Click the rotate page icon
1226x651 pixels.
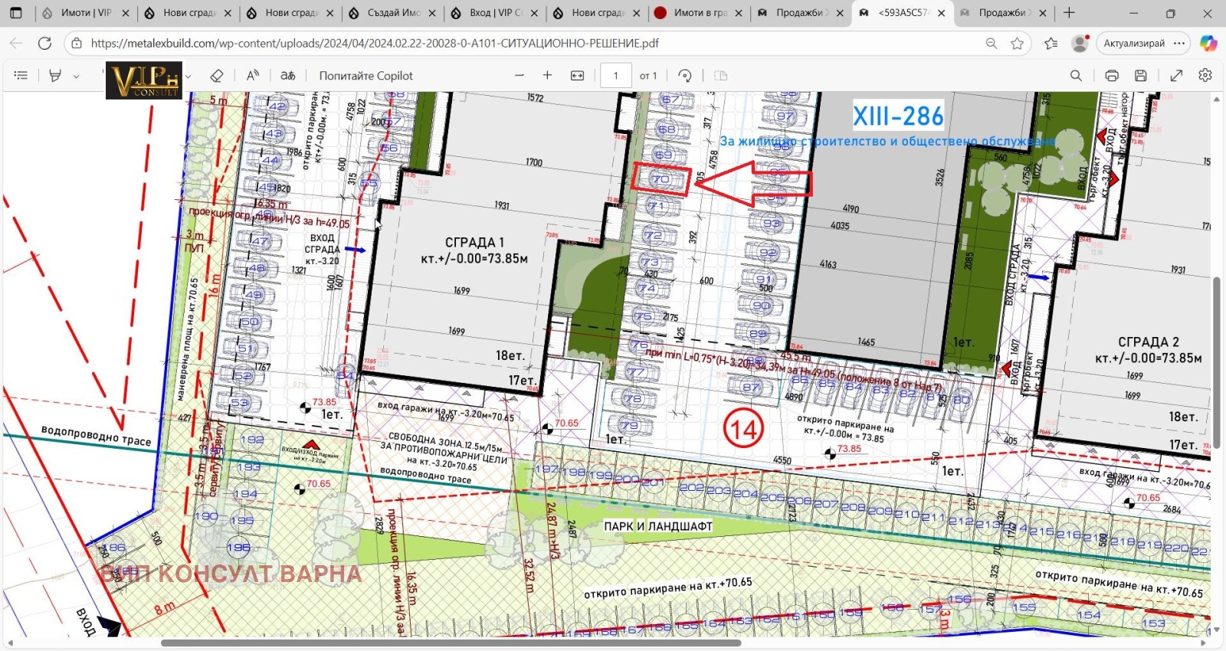tap(685, 75)
